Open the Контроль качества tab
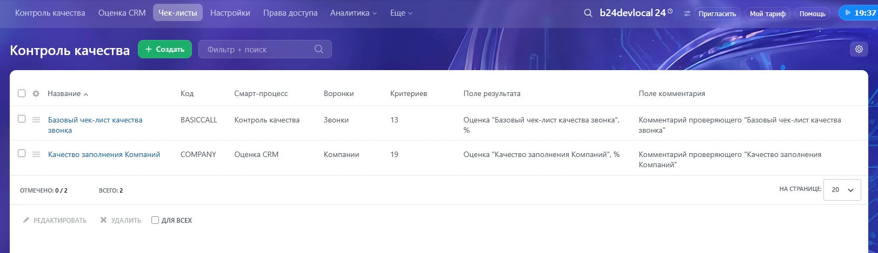Screen dimensions: 878x253 point(50,13)
